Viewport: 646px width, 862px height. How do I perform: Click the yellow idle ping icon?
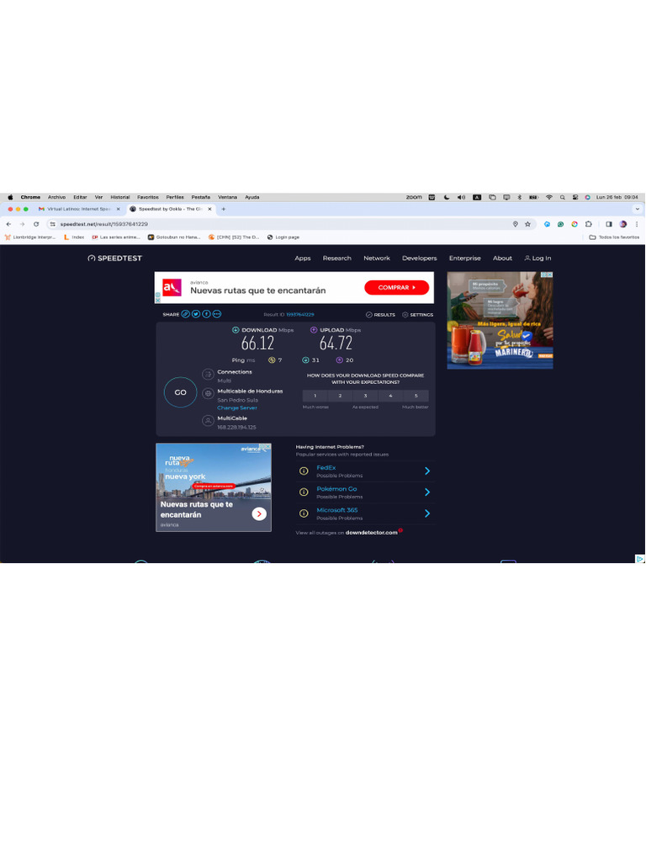click(272, 360)
